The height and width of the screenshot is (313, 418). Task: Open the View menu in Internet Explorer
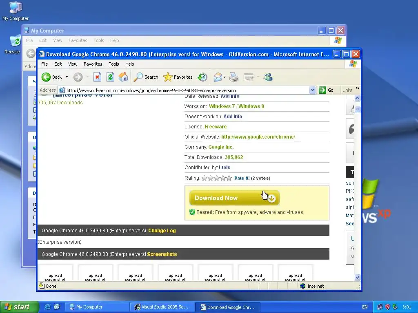tap(73, 64)
